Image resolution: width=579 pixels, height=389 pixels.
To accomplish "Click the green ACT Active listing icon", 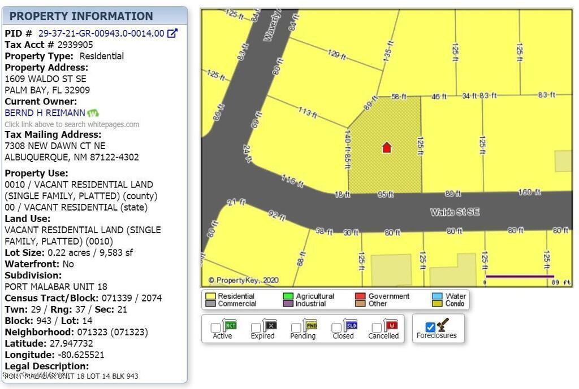I will (230, 325).
